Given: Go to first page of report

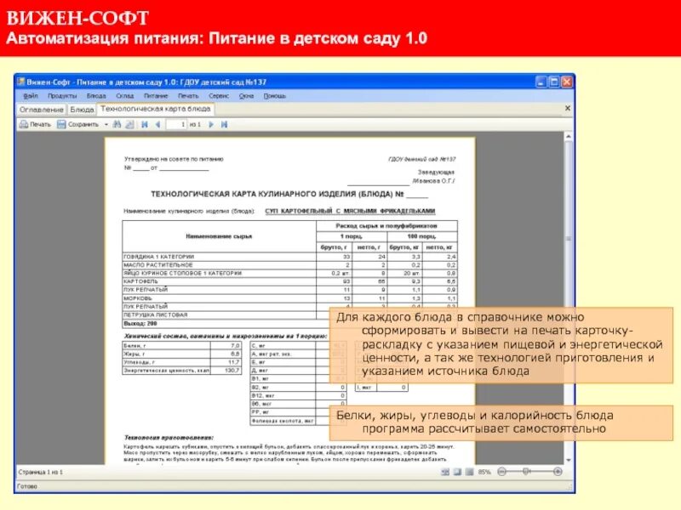Looking at the screenshot, I should tap(145, 124).
